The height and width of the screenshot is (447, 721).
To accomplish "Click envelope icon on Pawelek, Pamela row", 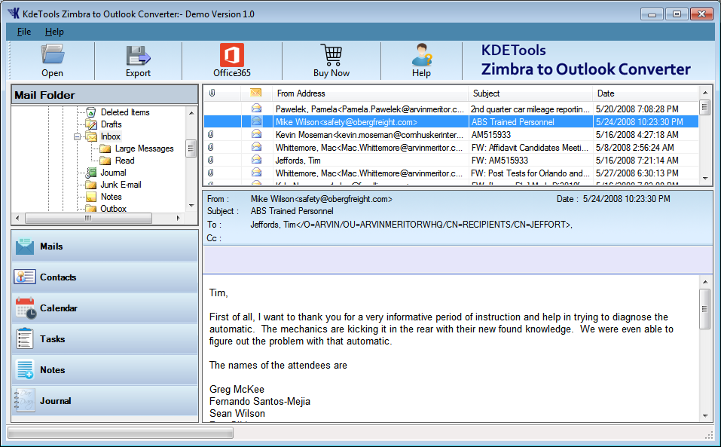I will click(x=256, y=109).
